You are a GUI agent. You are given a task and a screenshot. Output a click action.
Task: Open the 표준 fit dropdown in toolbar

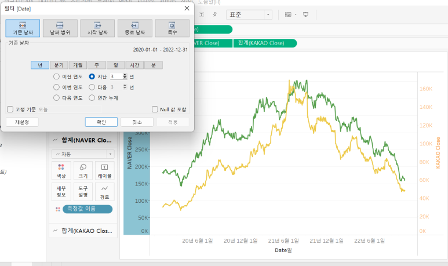point(249,14)
